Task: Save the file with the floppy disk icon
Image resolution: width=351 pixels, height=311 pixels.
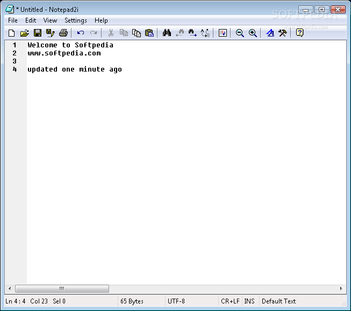Action: click(38, 33)
